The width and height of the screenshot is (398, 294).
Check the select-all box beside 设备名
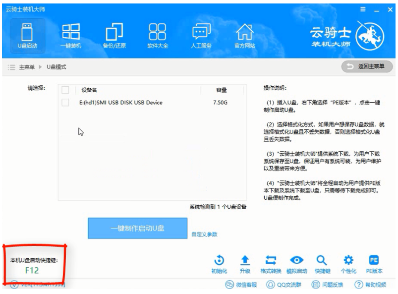[x=65, y=90]
